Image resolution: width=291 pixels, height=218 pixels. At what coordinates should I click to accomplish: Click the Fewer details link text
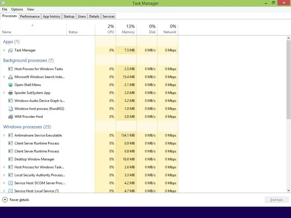point(19,200)
